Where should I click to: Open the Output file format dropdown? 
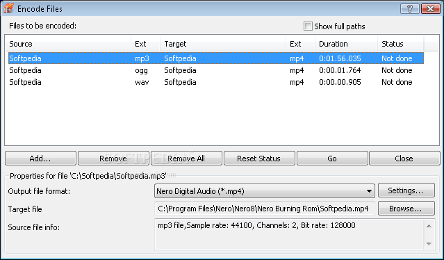tap(265, 191)
